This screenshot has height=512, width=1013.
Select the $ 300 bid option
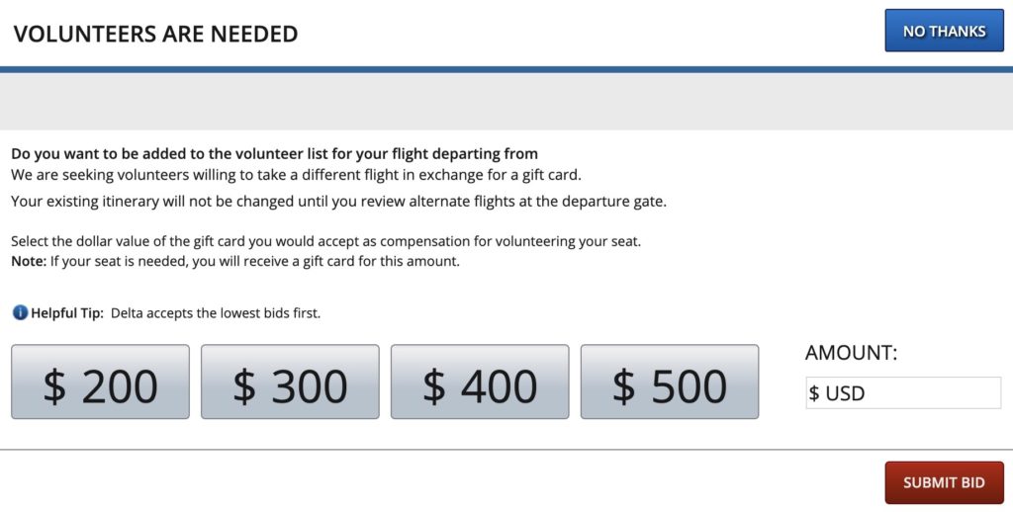click(x=290, y=382)
